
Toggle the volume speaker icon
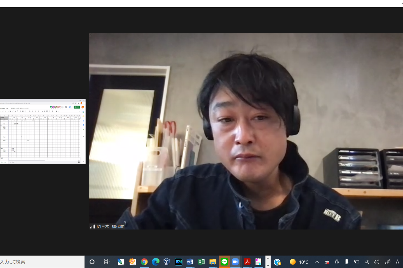(x=376, y=262)
